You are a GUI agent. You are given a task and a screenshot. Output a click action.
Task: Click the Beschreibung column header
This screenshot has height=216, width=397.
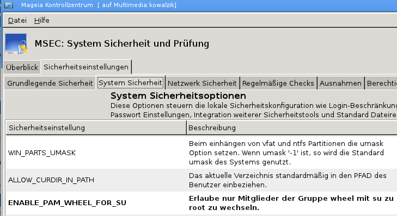(x=292, y=128)
